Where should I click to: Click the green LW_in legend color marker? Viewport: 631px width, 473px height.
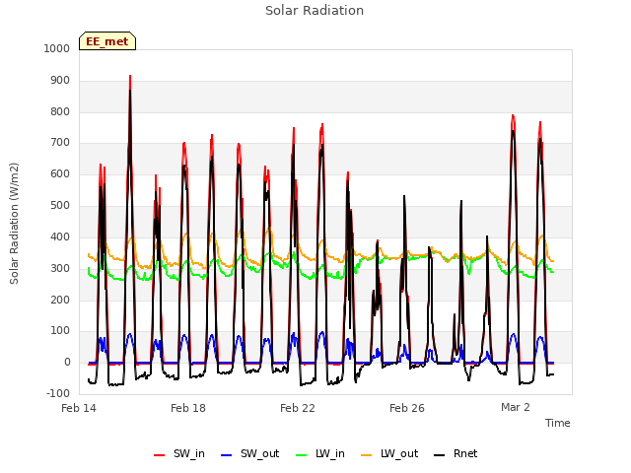point(302,455)
